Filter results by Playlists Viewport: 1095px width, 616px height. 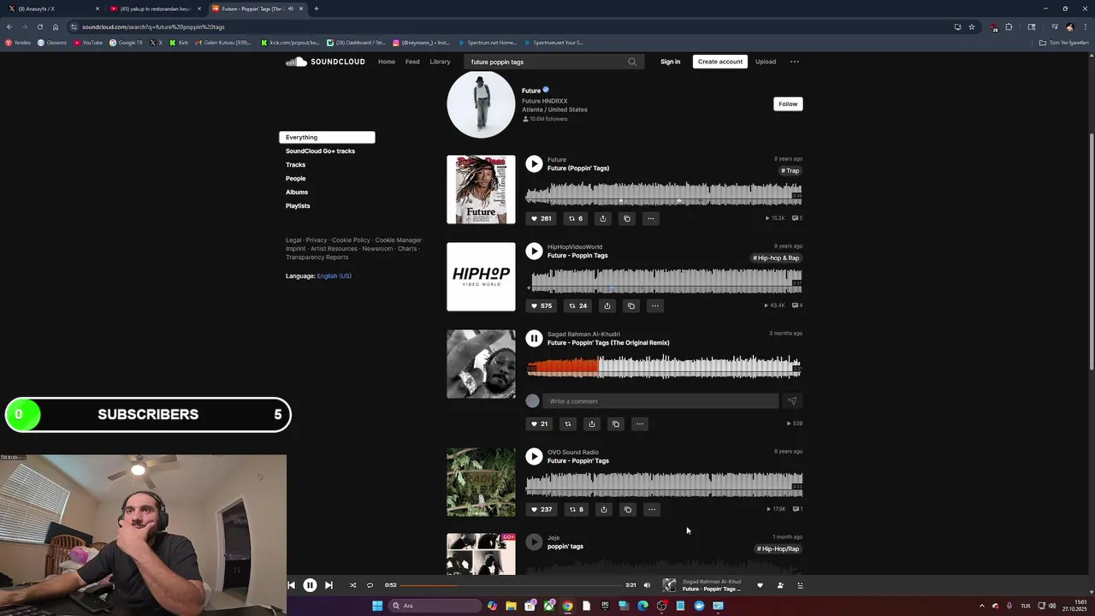pos(298,205)
